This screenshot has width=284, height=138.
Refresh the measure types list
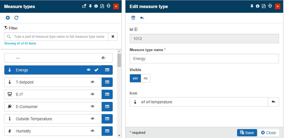16,18
